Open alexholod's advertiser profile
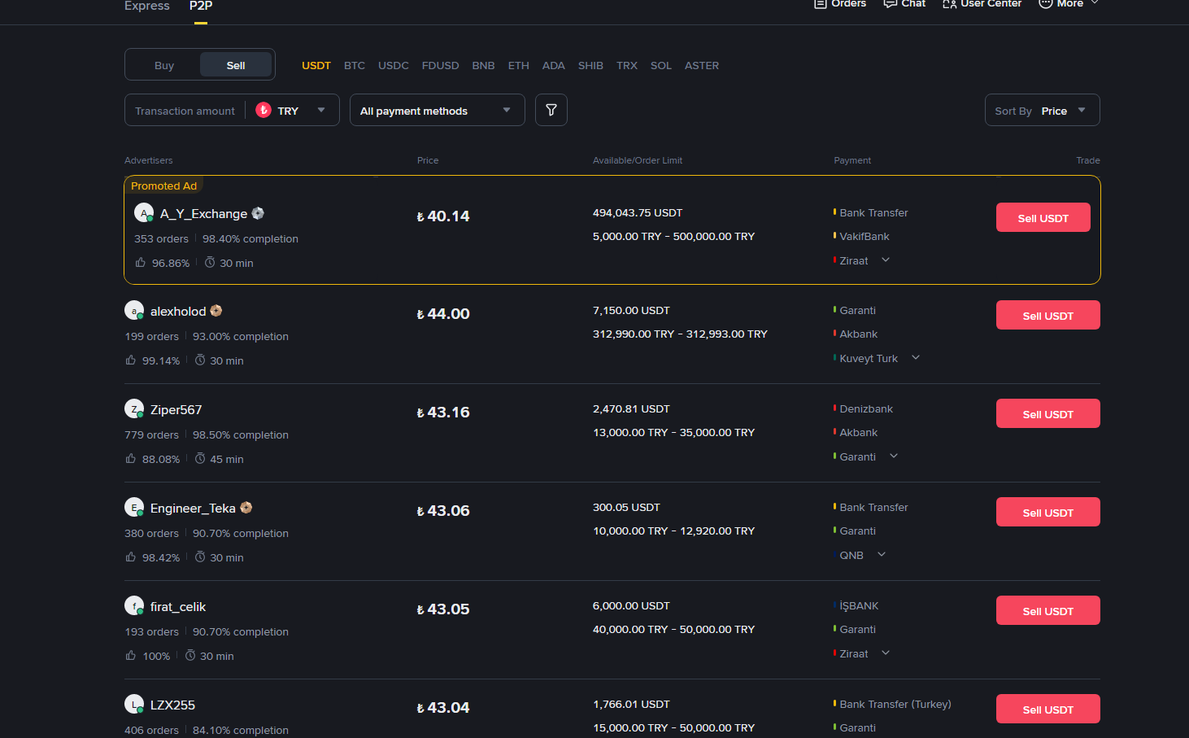 coord(179,310)
